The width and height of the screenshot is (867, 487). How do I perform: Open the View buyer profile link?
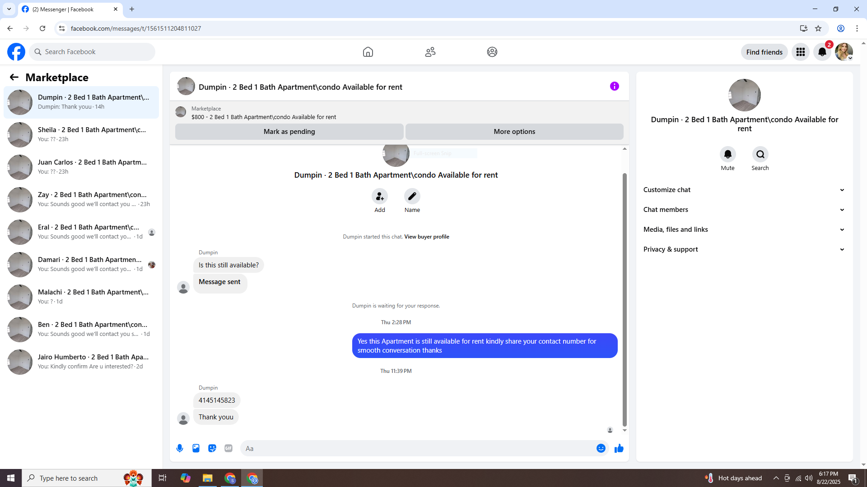click(426, 237)
